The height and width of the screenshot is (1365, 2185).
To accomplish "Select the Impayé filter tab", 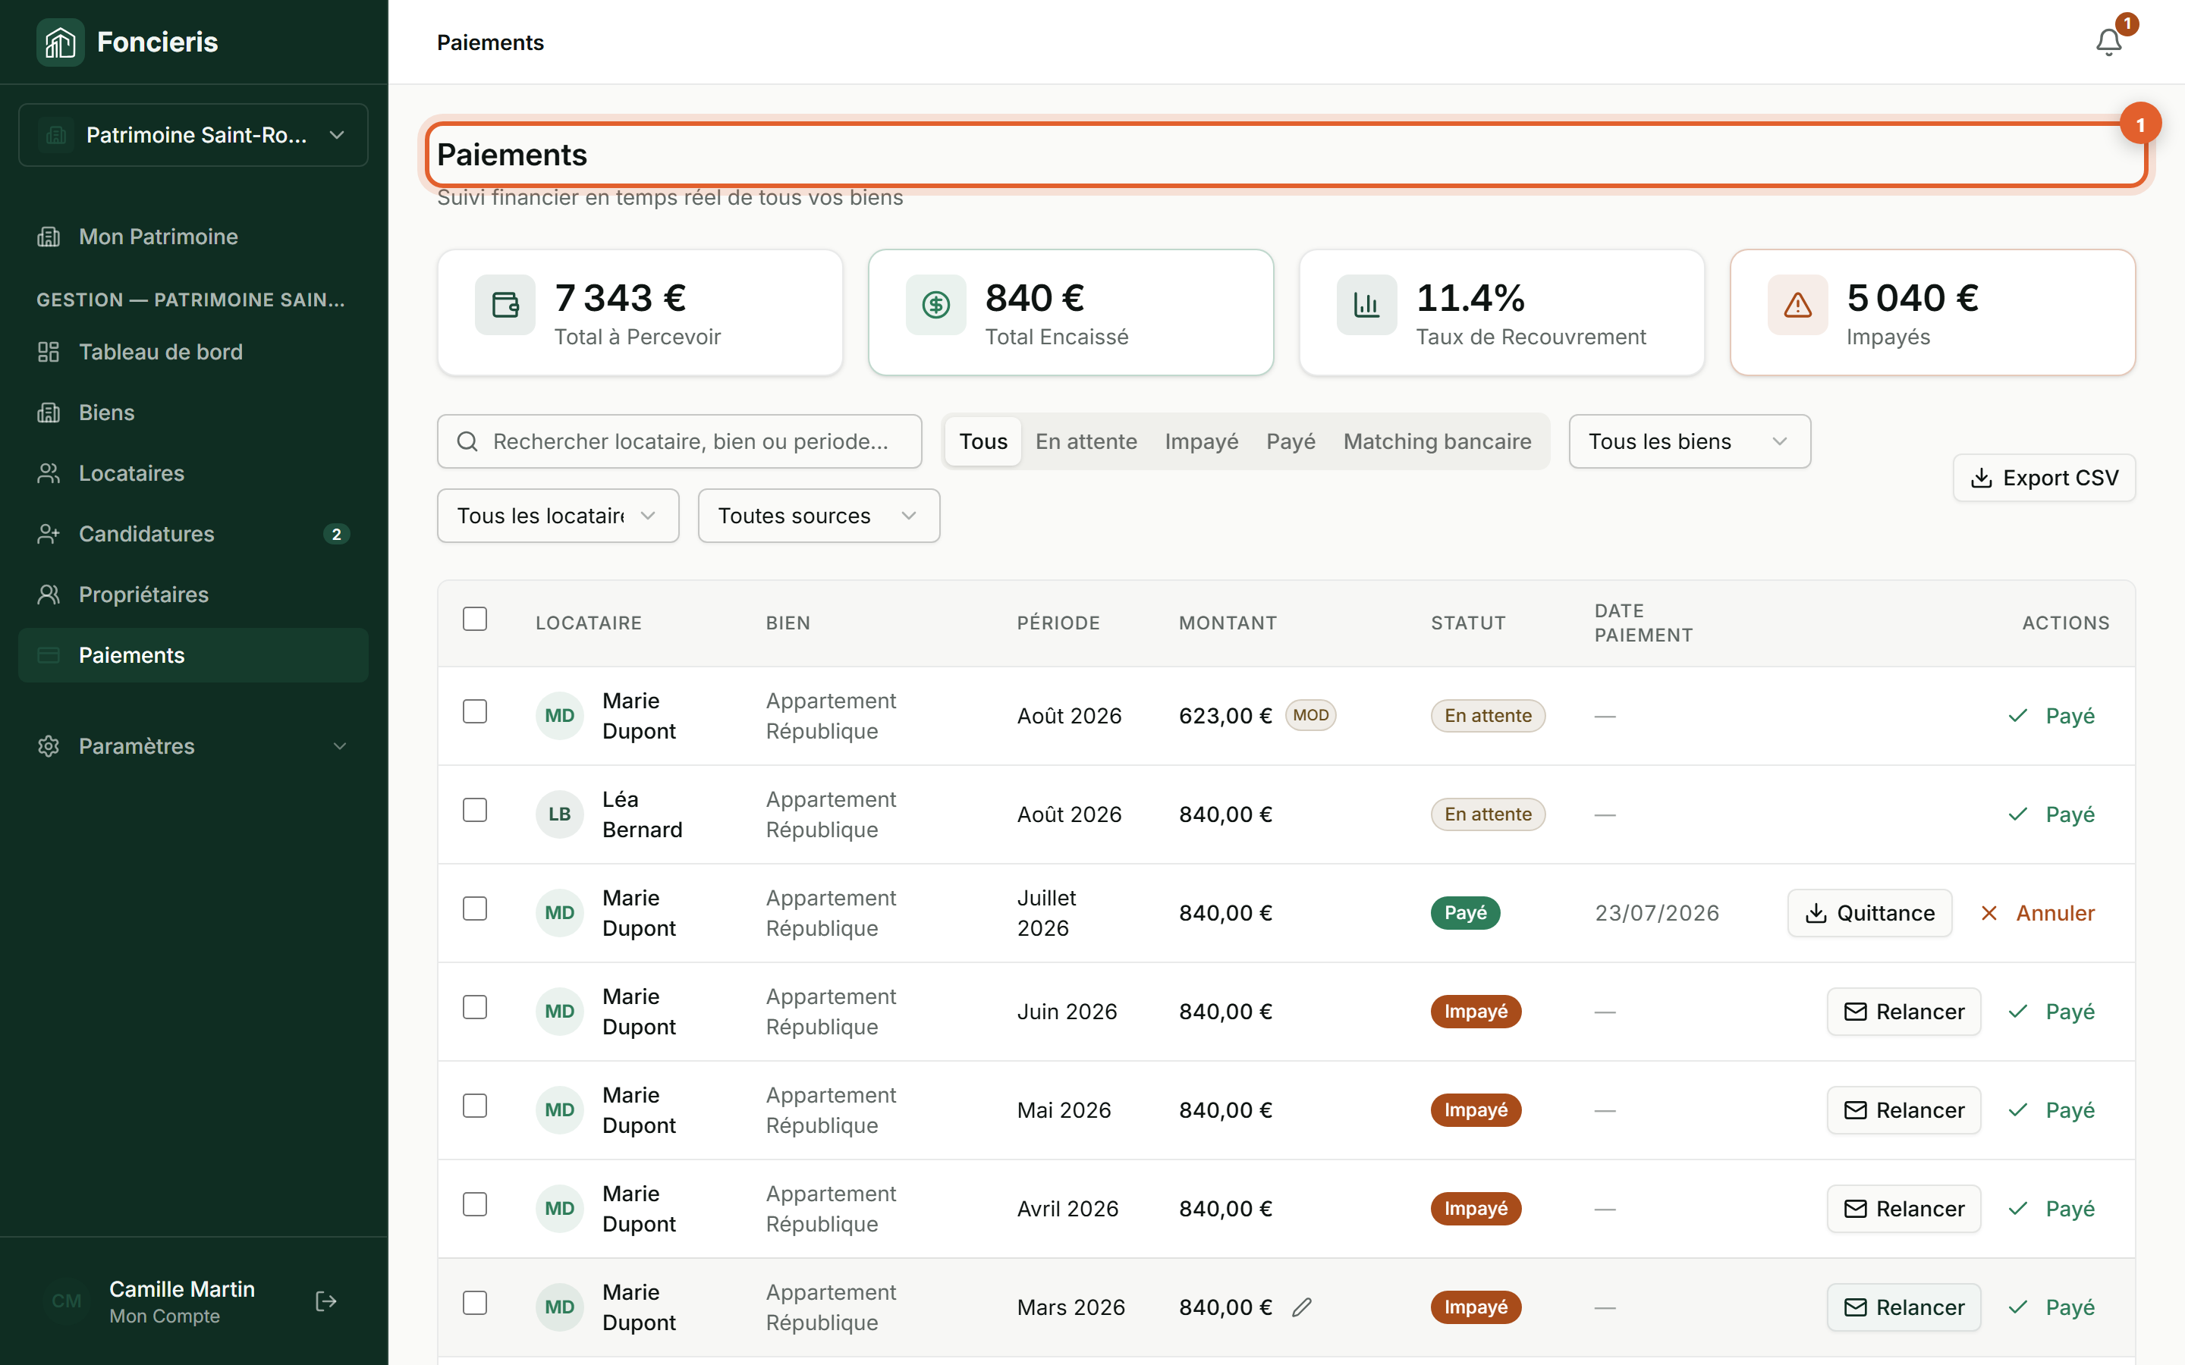I will coord(1201,441).
